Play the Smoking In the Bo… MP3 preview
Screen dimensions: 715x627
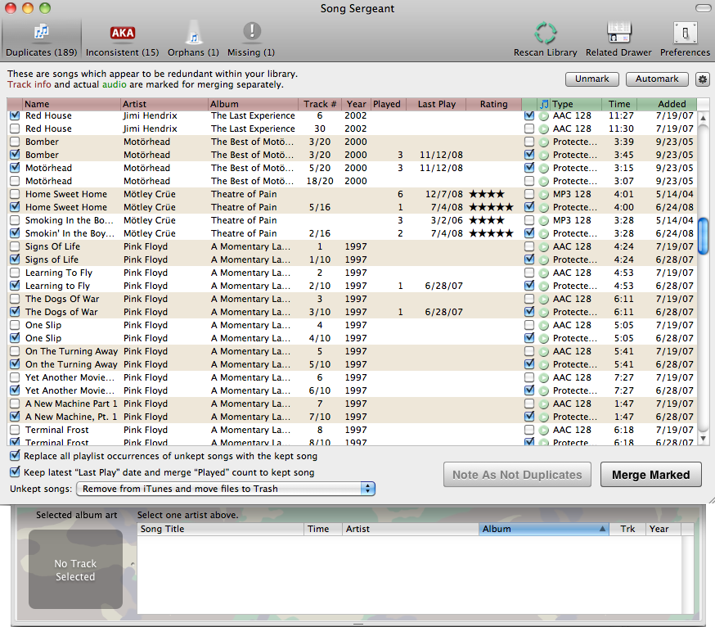(543, 220)
